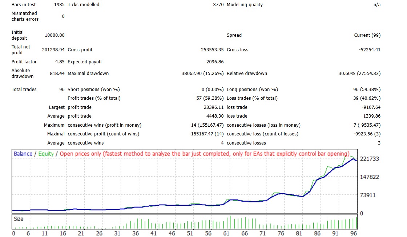Click the Equity legend label
The height and width of the screenshot is (237, 407).
tap(46, 154)
